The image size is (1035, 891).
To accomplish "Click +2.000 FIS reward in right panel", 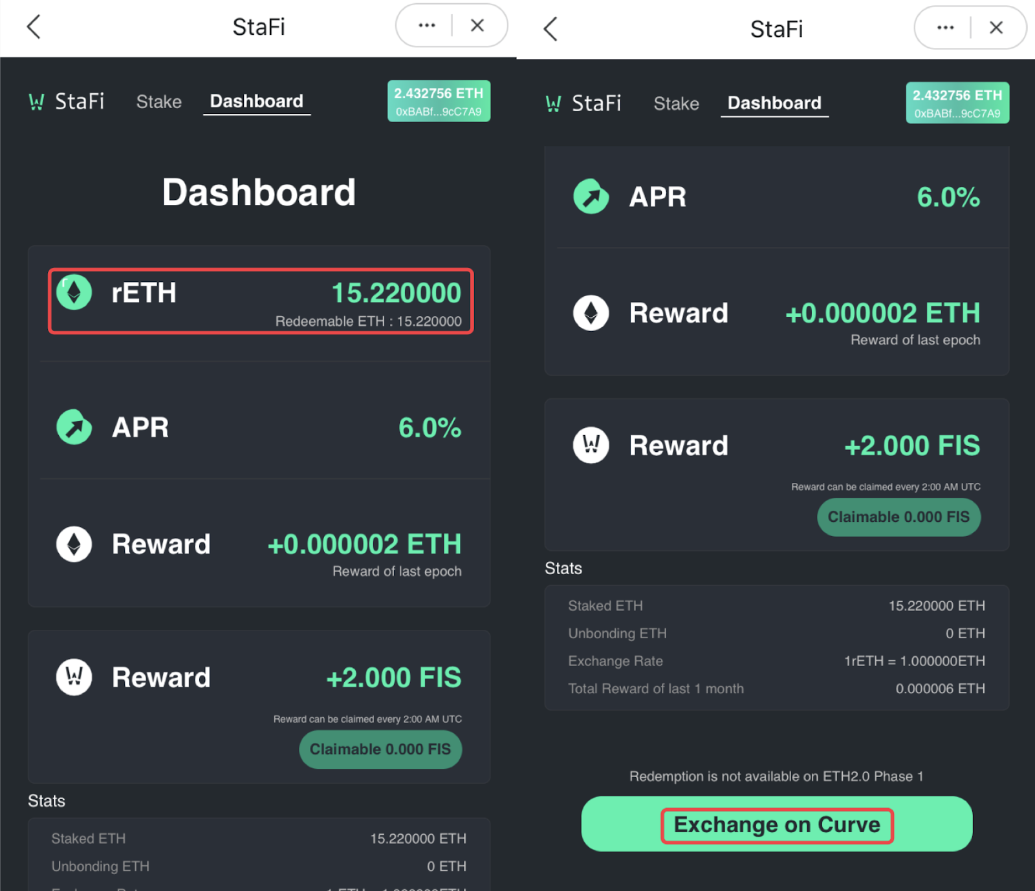I will [x=913, y=445].
